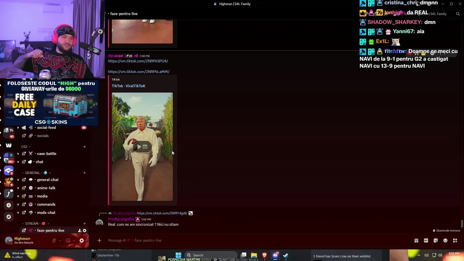Toggle the headphones deafen button
The width and height of the screenshot is (464, 261).
coord(68,240)
